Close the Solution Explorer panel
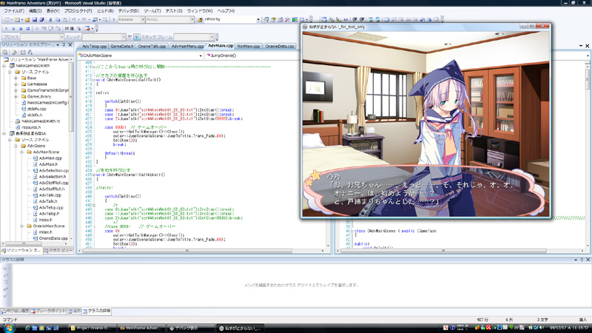 point(70,44)
